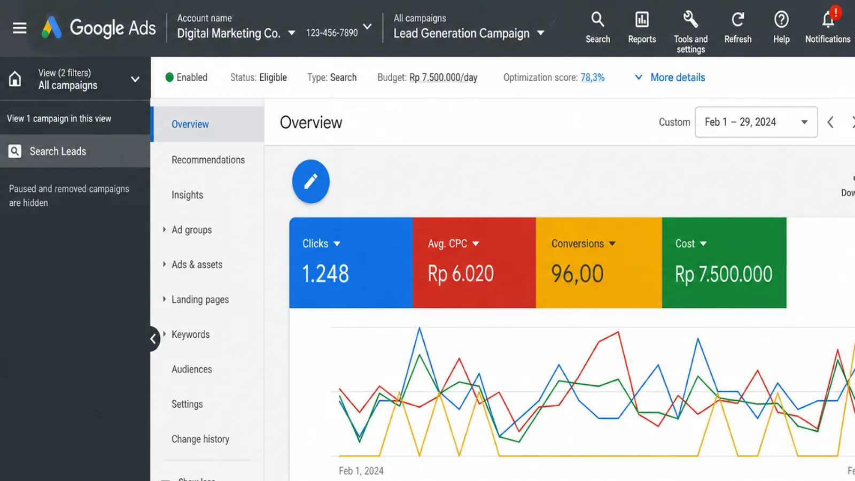
Task: Collapse side panel with arrow handle
Action: [154, 338]
